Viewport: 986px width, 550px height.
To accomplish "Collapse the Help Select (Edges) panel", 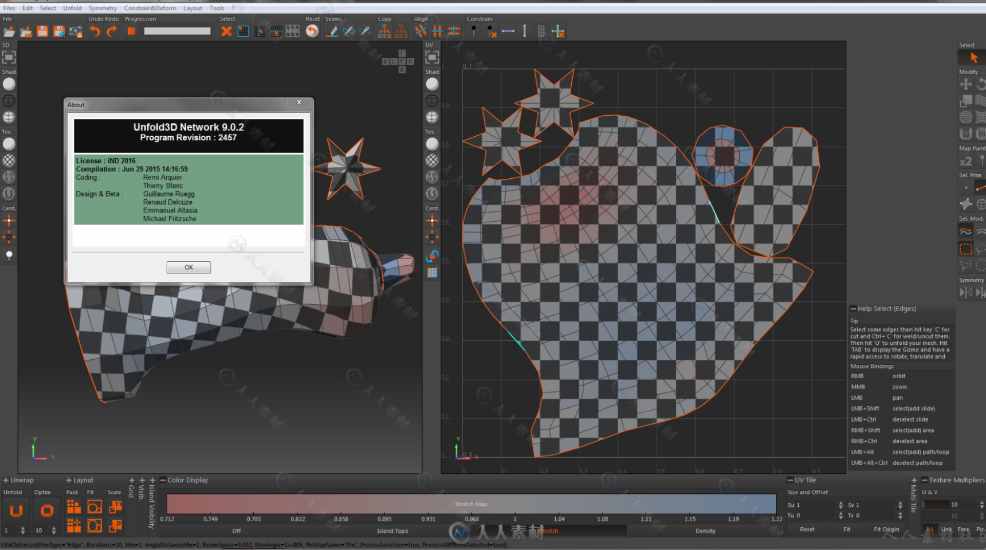I will [x=853, y=309].
